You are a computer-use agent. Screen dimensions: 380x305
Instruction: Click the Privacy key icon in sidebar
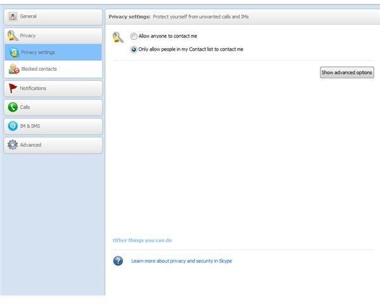point(13,35)
